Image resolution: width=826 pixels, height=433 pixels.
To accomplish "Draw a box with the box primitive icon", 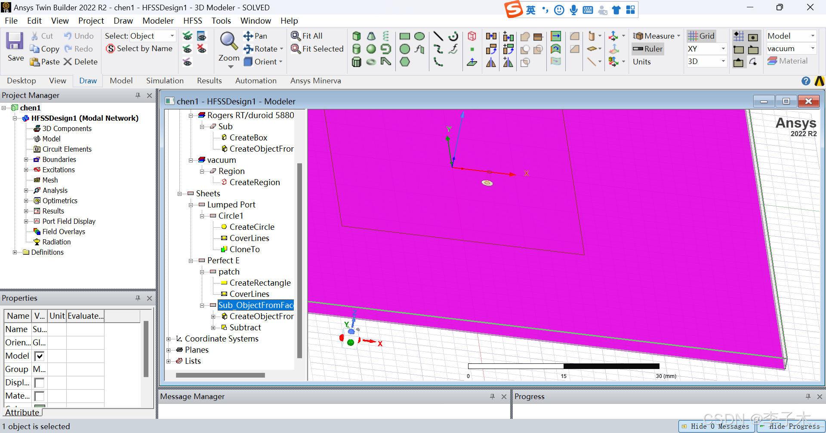I will [357, 36].
